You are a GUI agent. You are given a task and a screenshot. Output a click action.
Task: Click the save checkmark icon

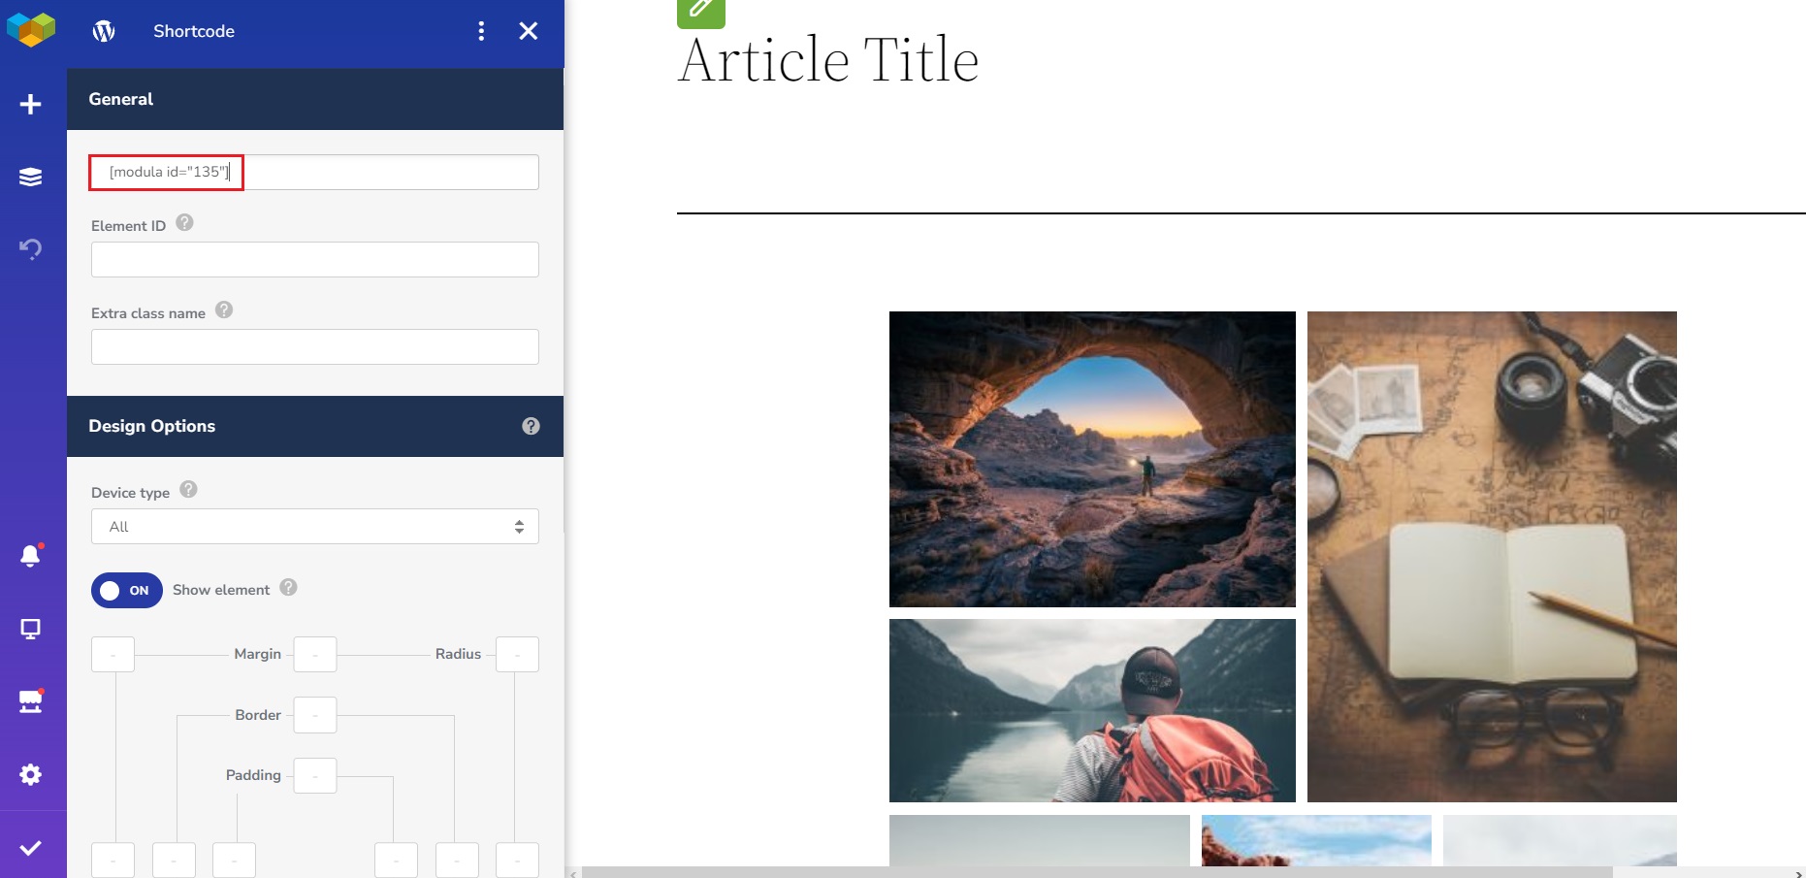(31, 848)
